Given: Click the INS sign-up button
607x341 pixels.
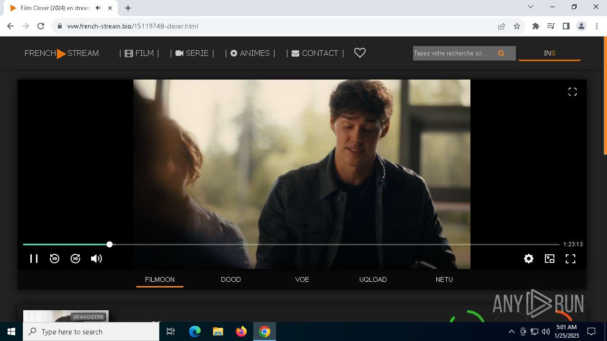Looking at the screenshot, I should click(x=550, y=53).
